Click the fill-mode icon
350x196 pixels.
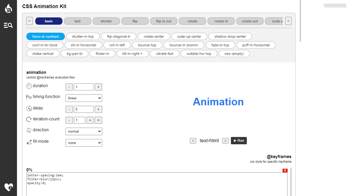29,142
